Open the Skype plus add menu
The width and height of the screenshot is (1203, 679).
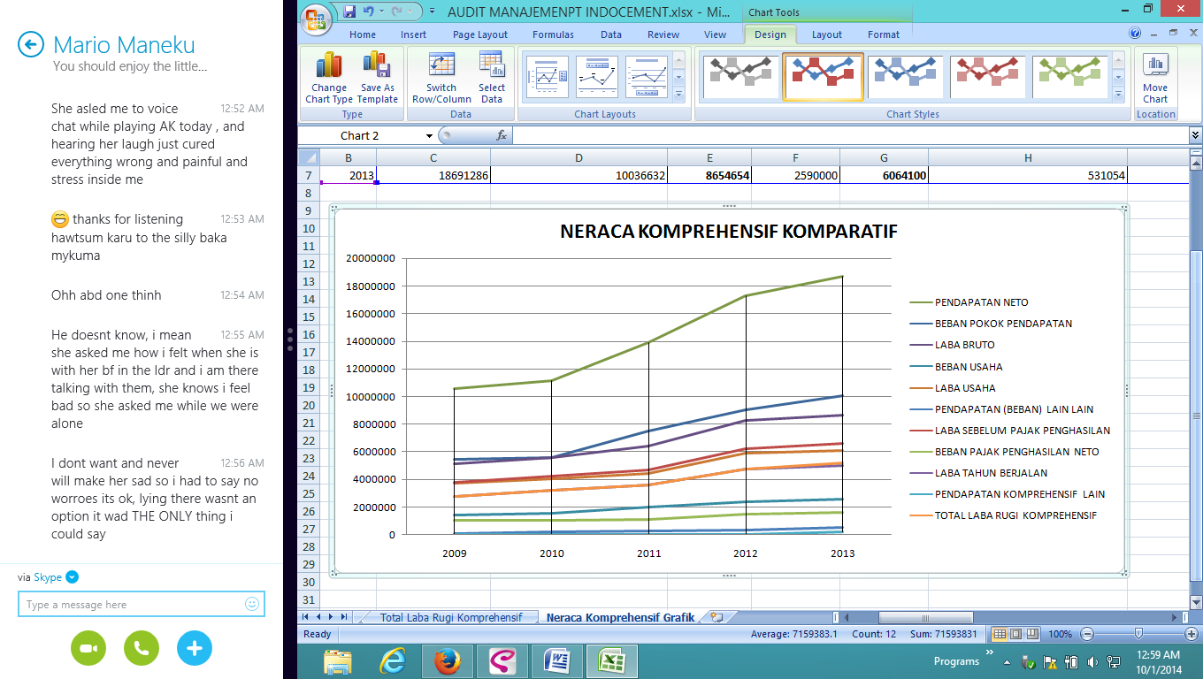click(x=195, y=648)
